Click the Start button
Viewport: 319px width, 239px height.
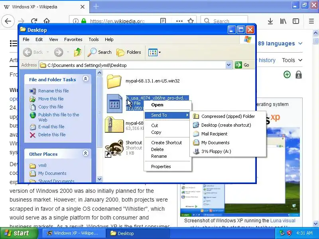coord(19,233)
